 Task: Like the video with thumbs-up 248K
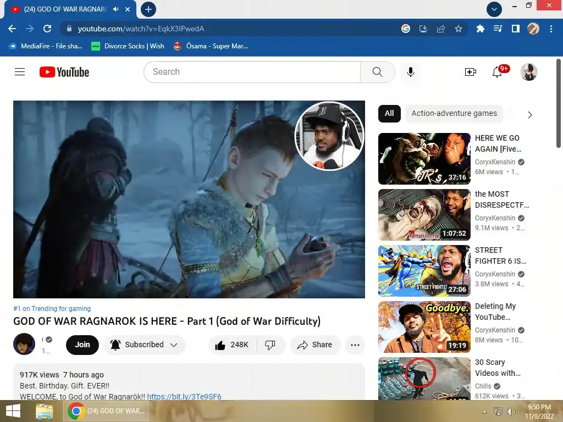coord(232,345)
